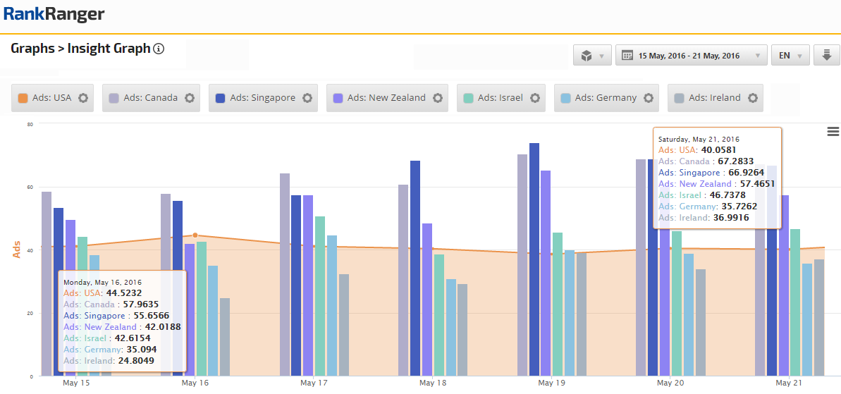
Task: Toggle the Ads: USA series visibility
Action: 53,98
